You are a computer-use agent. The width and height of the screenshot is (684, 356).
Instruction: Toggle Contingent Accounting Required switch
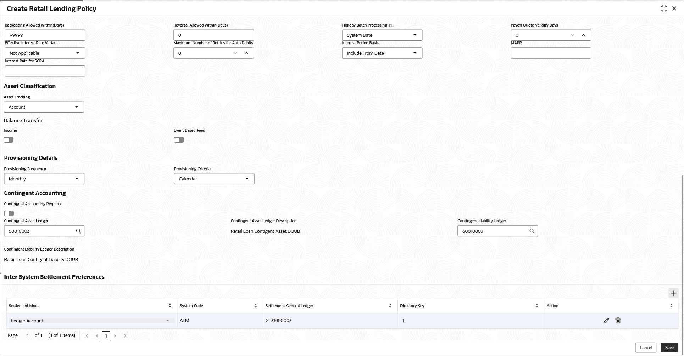(x=9, y=213)
